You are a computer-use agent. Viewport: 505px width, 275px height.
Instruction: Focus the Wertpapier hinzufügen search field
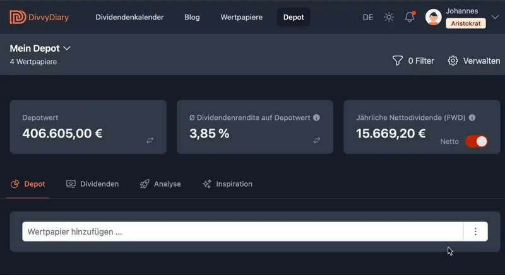[242, 231]
